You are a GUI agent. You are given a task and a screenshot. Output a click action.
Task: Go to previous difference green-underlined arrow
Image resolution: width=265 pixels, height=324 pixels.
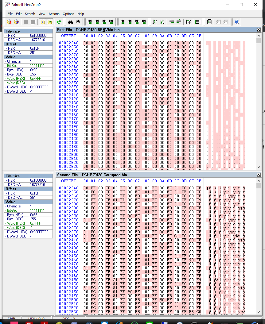pos(97,22)
